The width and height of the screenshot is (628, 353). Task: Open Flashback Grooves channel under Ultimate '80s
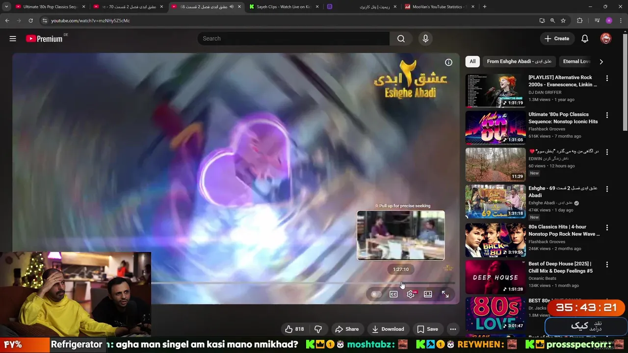pyautogui.click(x=547, y=129)
